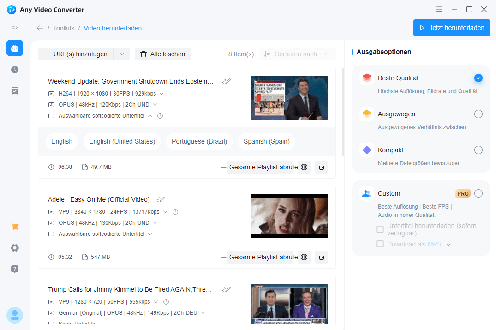This screenshot has height=330, width=496.
Task: Open the globe source link for the Weekend Update video
Action: tap(304, 167)
